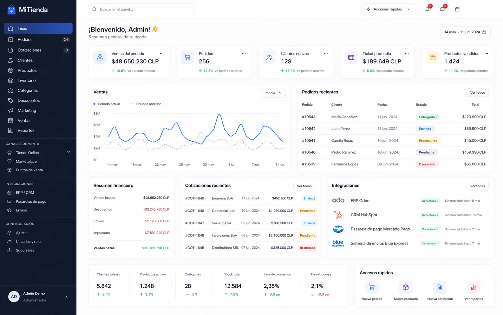Click Ver todos in Pedidos recientes
The image size is (503, 315).
(477, 92)
